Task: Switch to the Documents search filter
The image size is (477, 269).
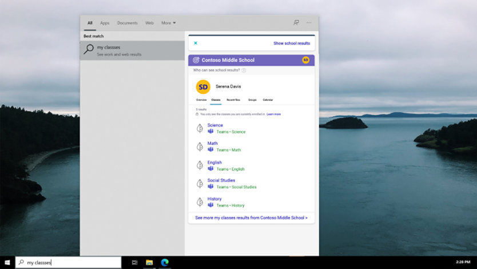Action: (x=127, y=23)
